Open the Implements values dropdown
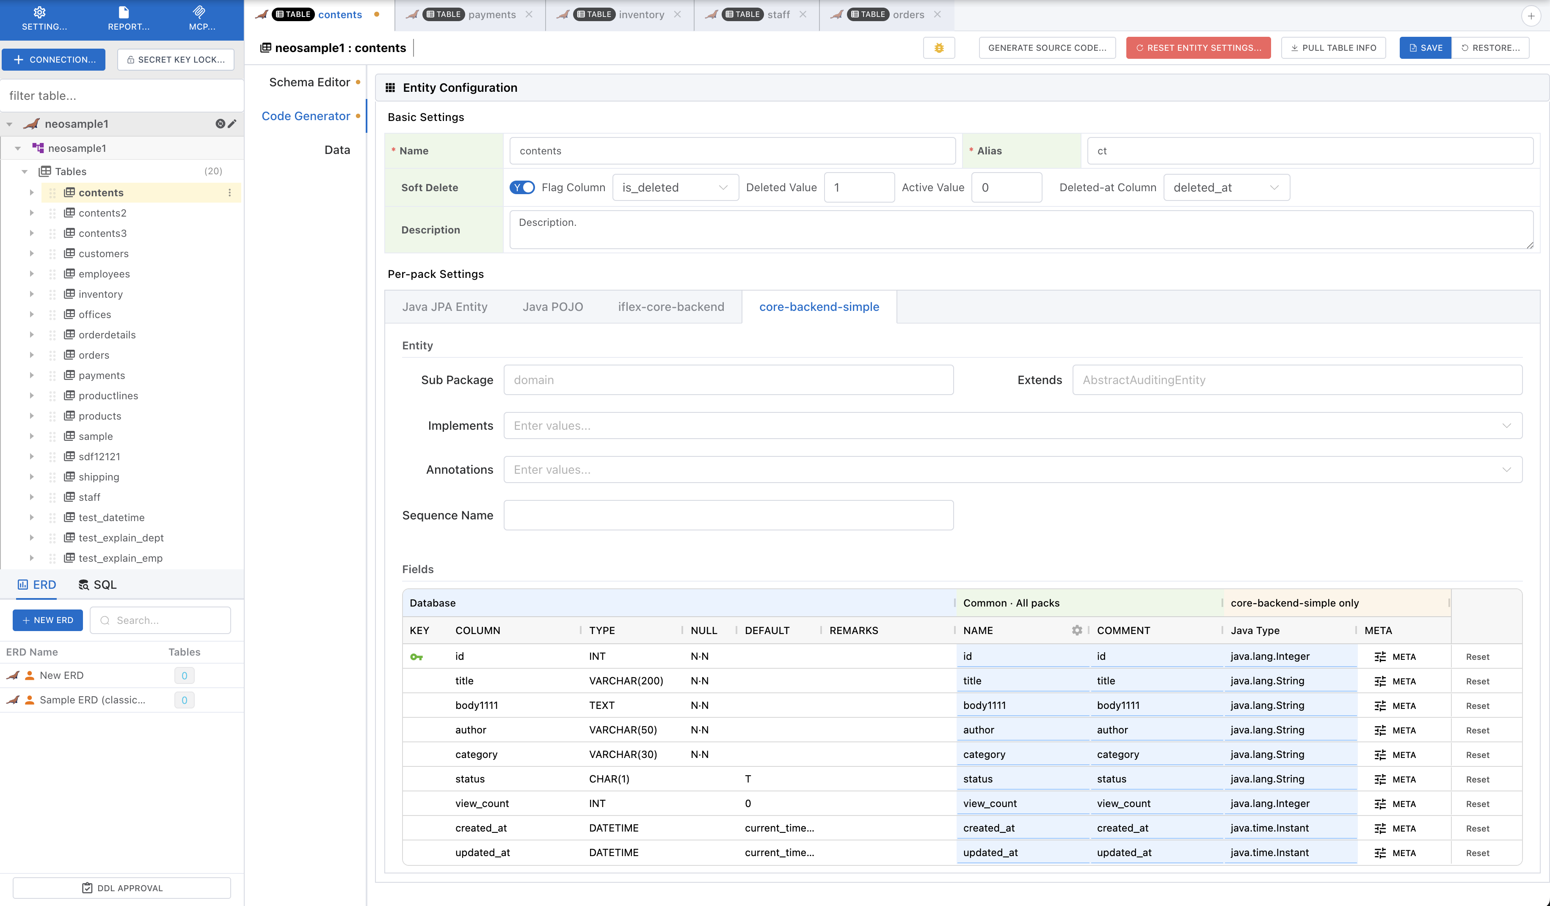 tap(1012, 426)
